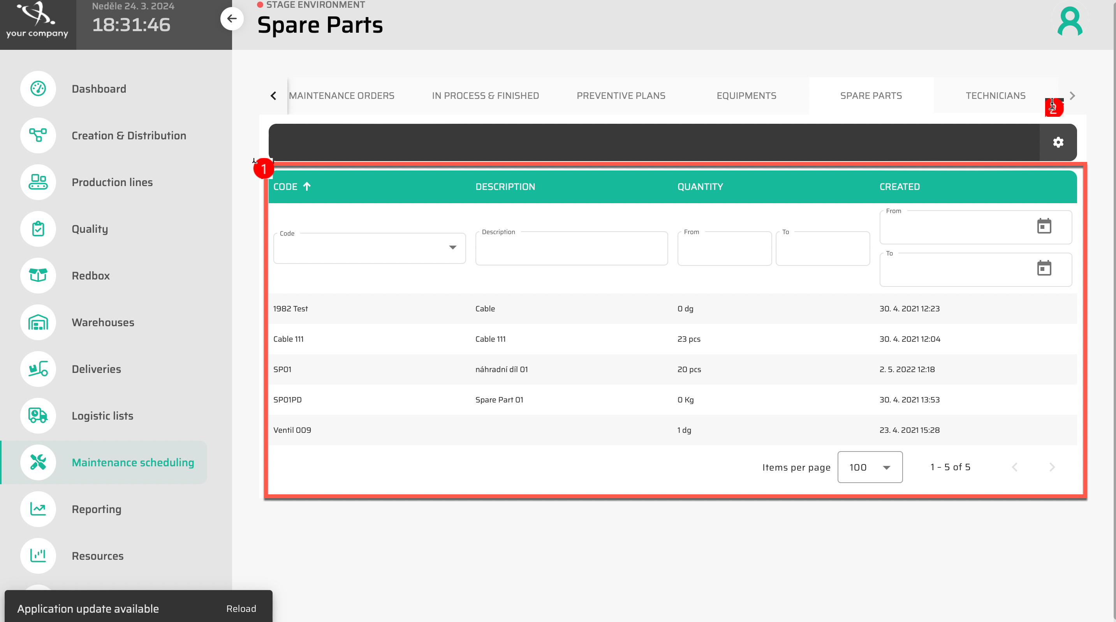The width and height of the screenshot is (1116, 622).
Task: Click Reload in the update notification
Action: pyautogui.click(x=241, y=608)
